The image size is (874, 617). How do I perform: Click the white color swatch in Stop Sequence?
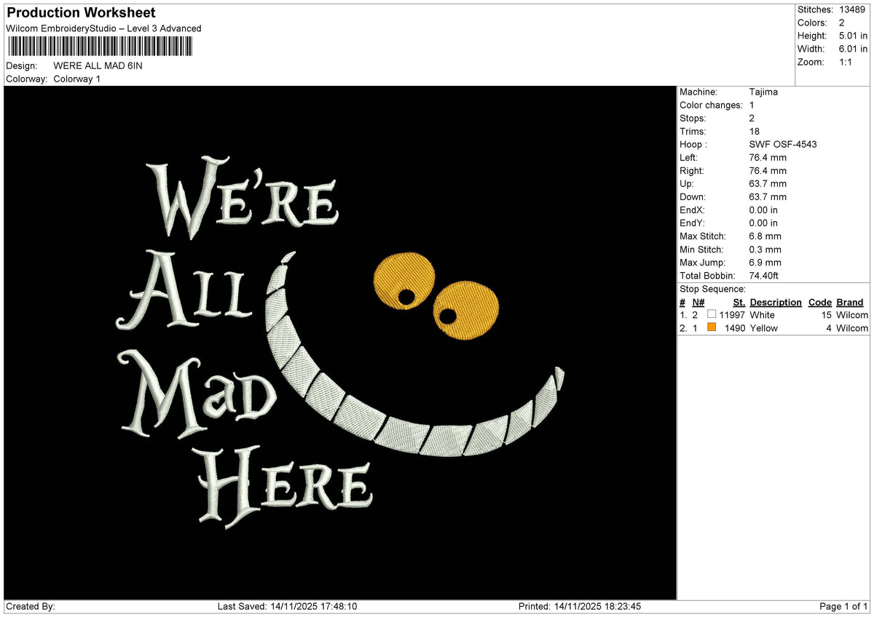(712, 314)
